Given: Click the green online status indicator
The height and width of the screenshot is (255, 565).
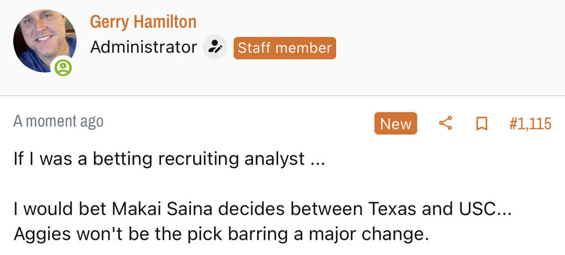Looking at the screenshot, I should point(63,68).
